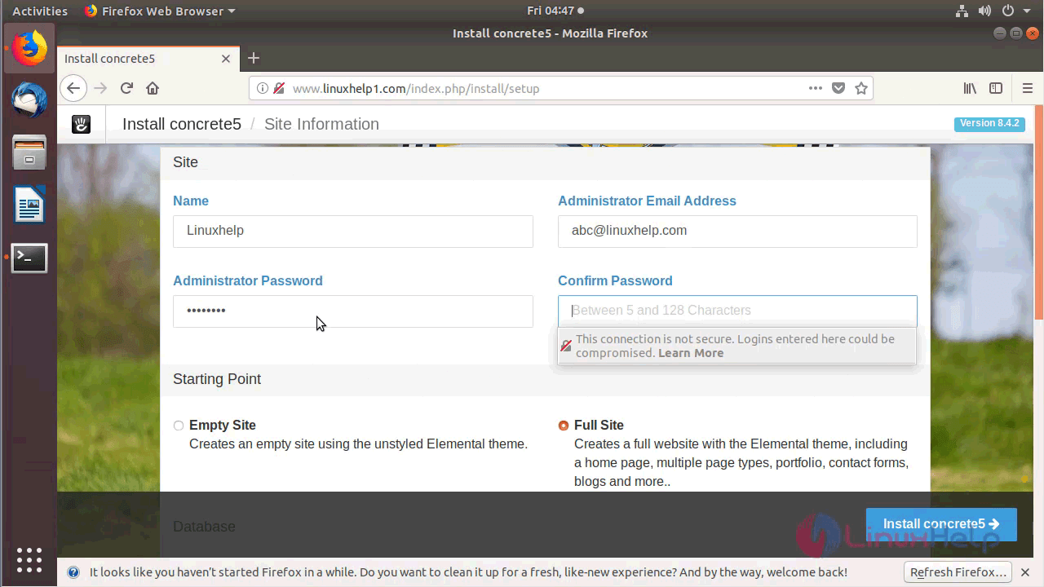This screenshot has width=1044, height=587.
Task: Click the Name input field
Action: tap(353, 232)
